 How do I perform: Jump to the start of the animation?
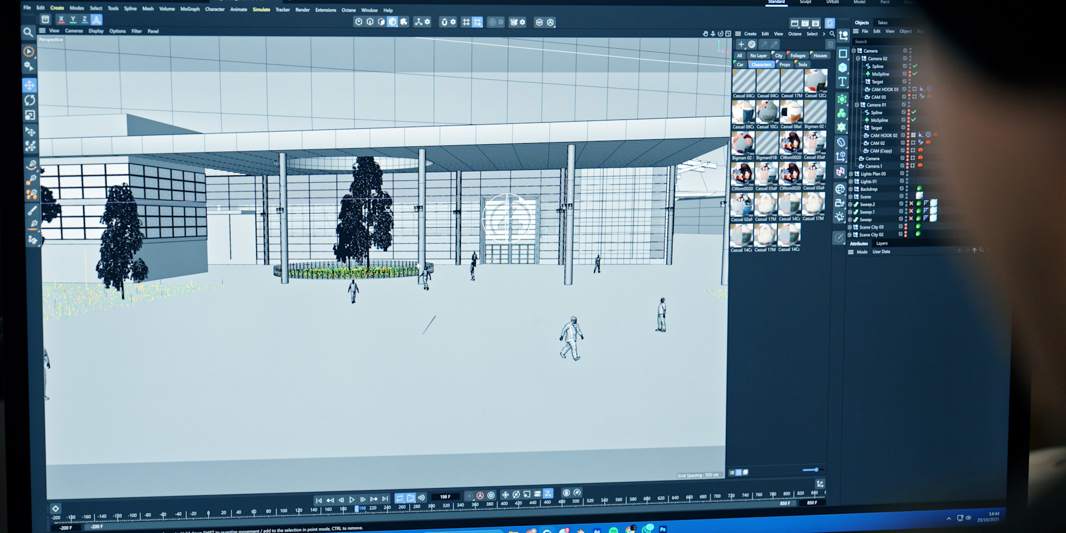click(319, 500)
